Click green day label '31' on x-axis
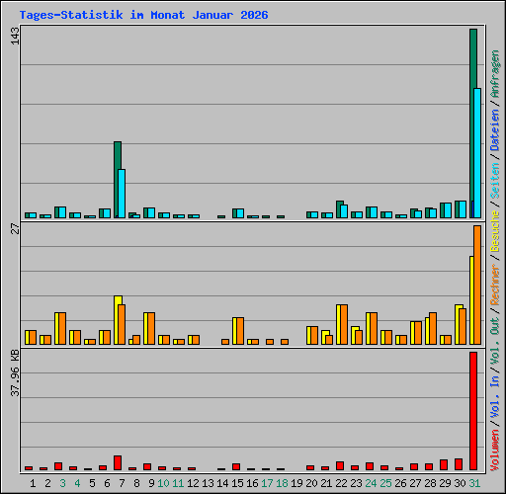The width and height of the screenshot is (506, 494). pos(474,483)
